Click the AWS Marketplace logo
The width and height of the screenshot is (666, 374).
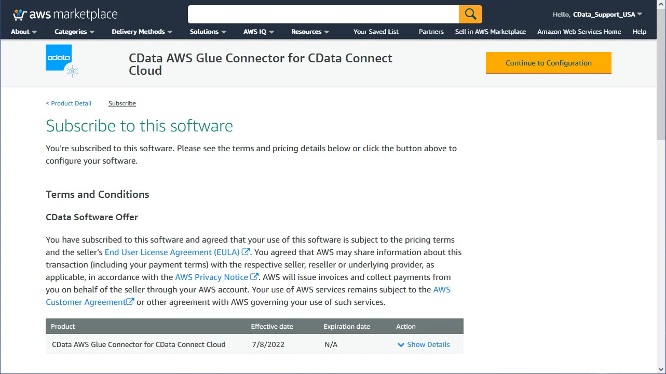coord(65,14)
